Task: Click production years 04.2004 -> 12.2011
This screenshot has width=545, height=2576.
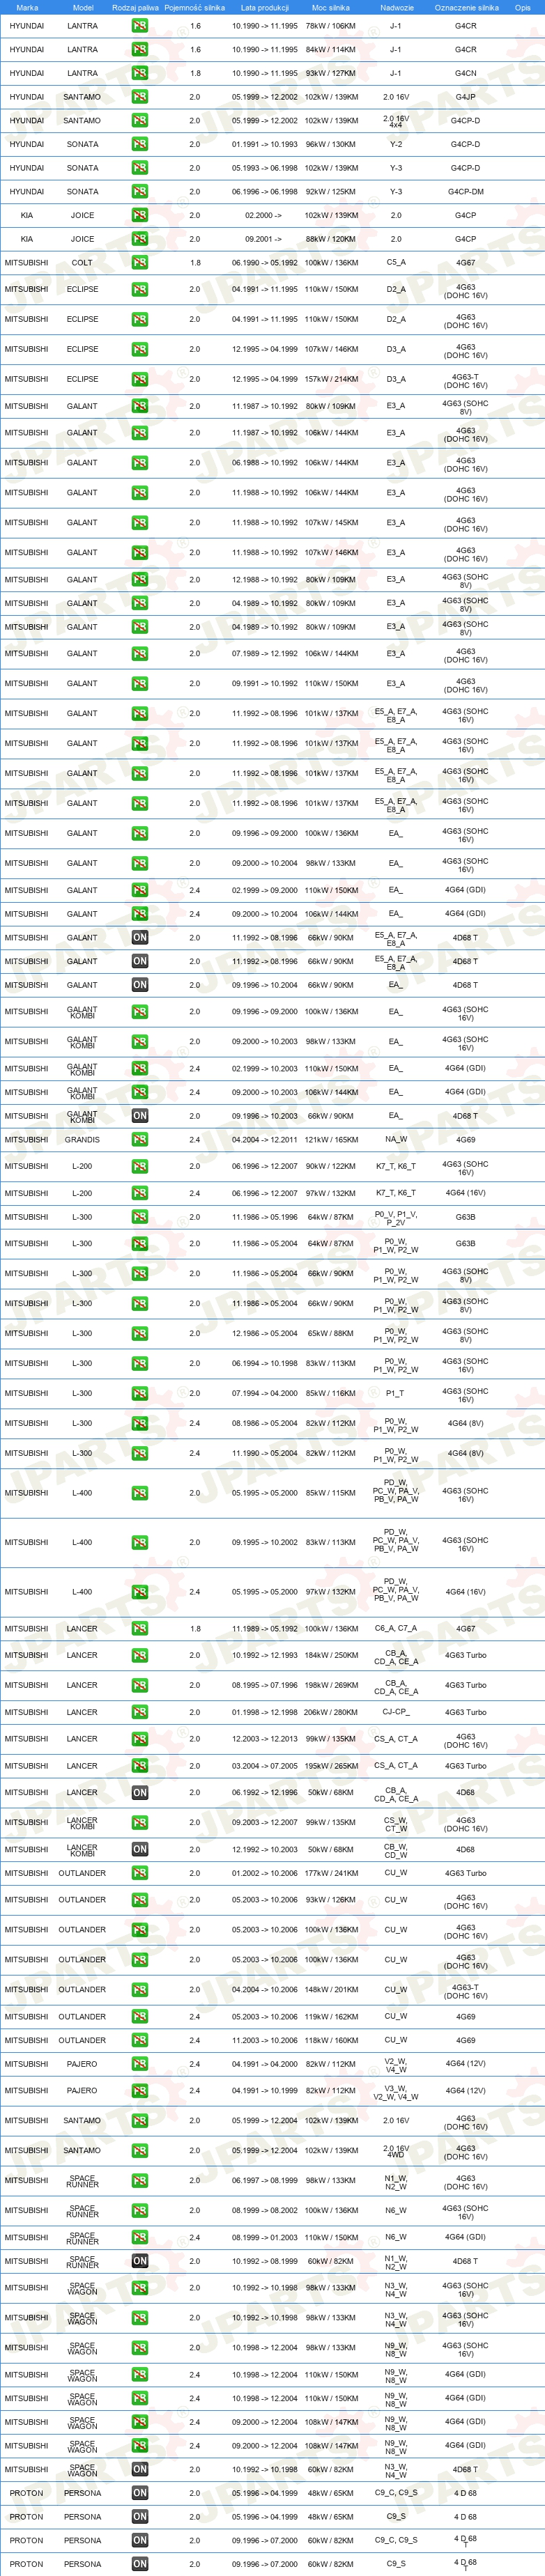Action: point(265,1139)
